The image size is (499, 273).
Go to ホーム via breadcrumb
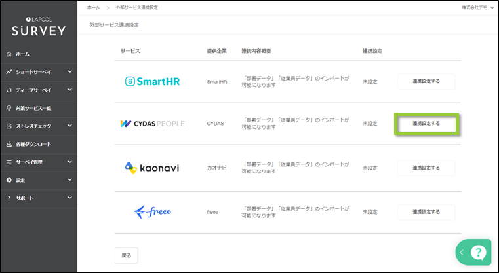[93, 7]
